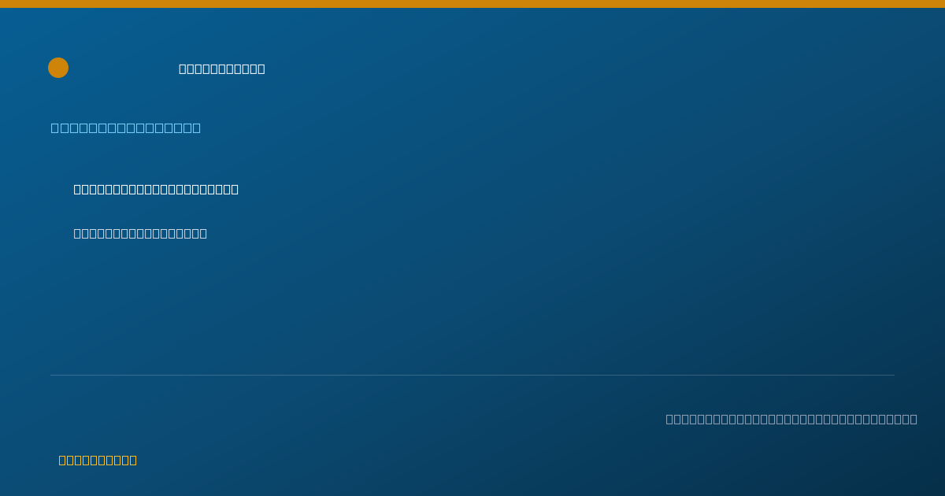Click the thin horizontal divider line
945x496 pixels.
tap(472, 375)
